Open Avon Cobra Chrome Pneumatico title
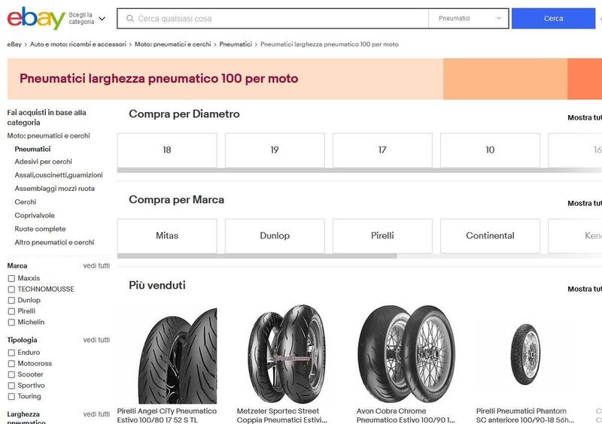 (406, 416)
